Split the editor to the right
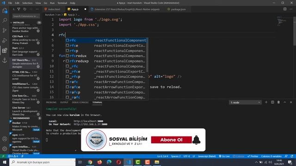This screenshot has width=296, height=166. point(285,9)
